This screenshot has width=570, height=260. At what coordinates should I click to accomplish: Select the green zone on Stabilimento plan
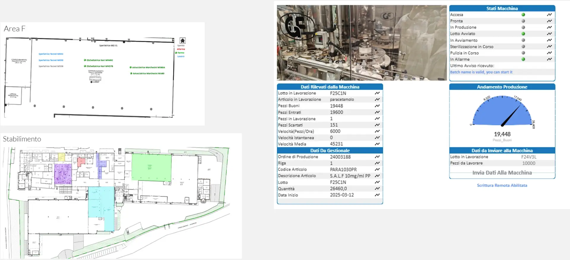click(x=151, y=167)
